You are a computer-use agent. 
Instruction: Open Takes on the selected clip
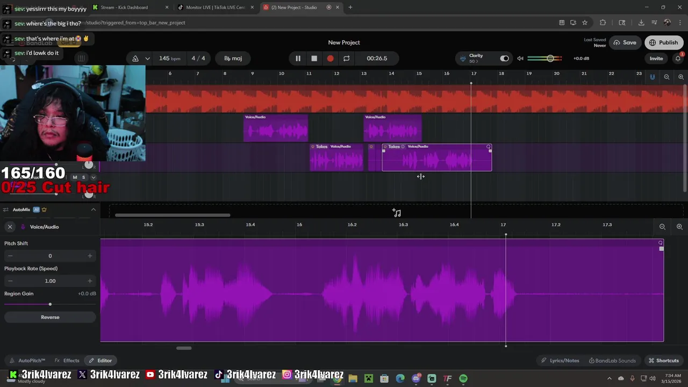[x=393, y=146]
